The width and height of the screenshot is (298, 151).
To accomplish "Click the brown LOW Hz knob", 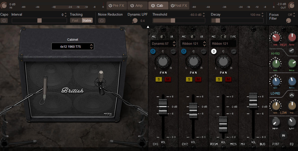I will point(292,106).
